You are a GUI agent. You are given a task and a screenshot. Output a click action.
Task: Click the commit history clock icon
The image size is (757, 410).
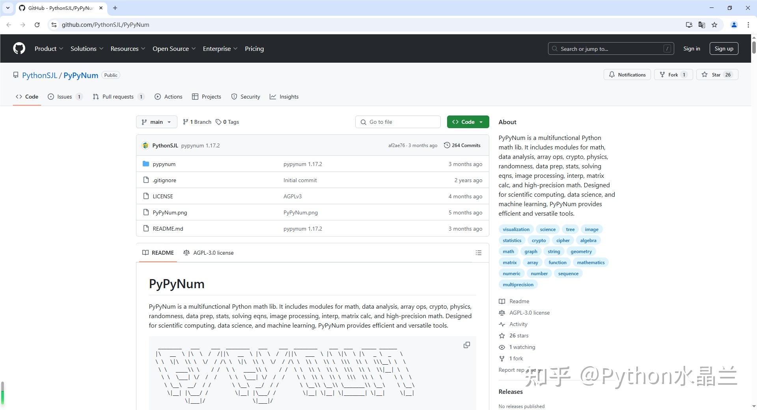(x=447, y=145)
